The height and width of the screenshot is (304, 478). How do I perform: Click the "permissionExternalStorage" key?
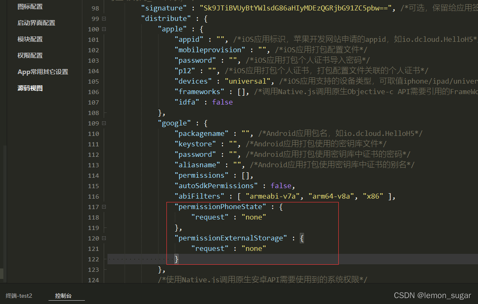230,238
